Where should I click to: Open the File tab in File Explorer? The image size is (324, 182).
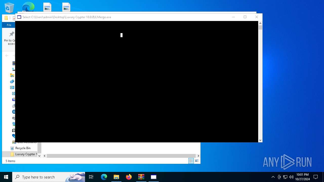[x=9, y=25]
